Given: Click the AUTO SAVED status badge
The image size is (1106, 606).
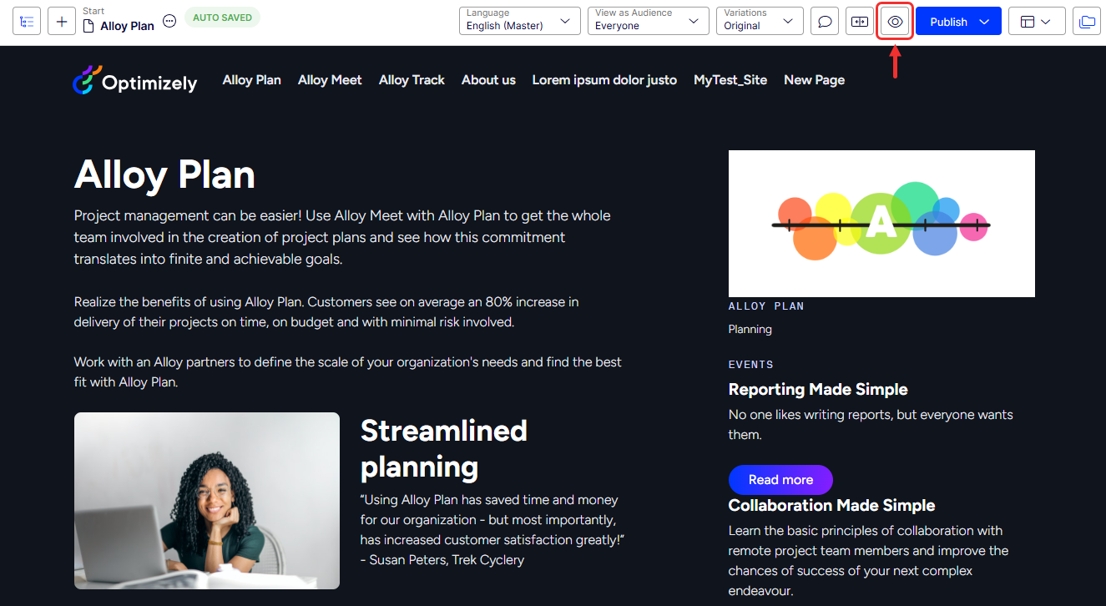Looking at the screenshot, I should [222, 17].
